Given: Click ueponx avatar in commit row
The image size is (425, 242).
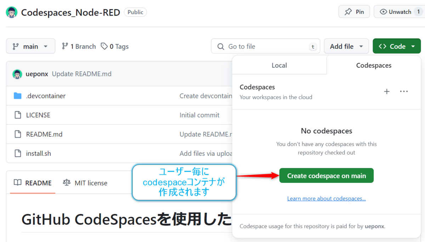Looking at the screenshot, I should point(17,74).
